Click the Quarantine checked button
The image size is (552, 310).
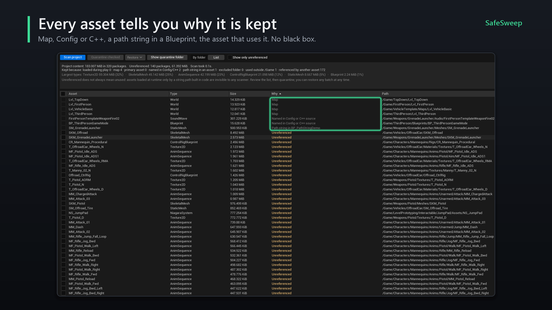pyautogui.click(x=105, y=57)
